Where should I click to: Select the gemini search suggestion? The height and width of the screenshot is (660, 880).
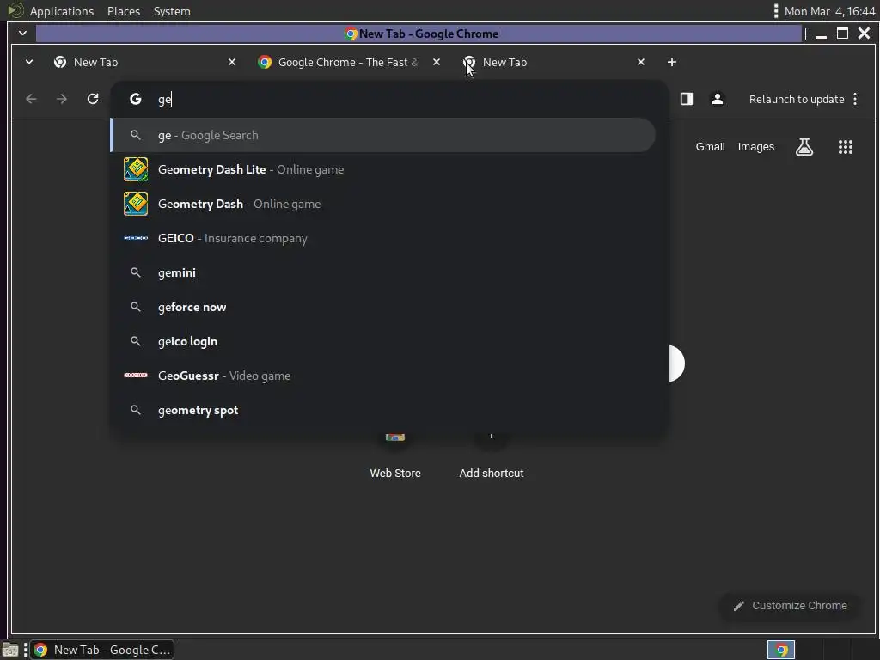point(382,272)
